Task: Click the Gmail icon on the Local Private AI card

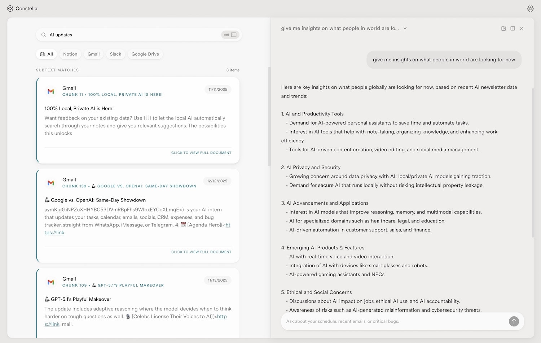Action: click(51, 91)
